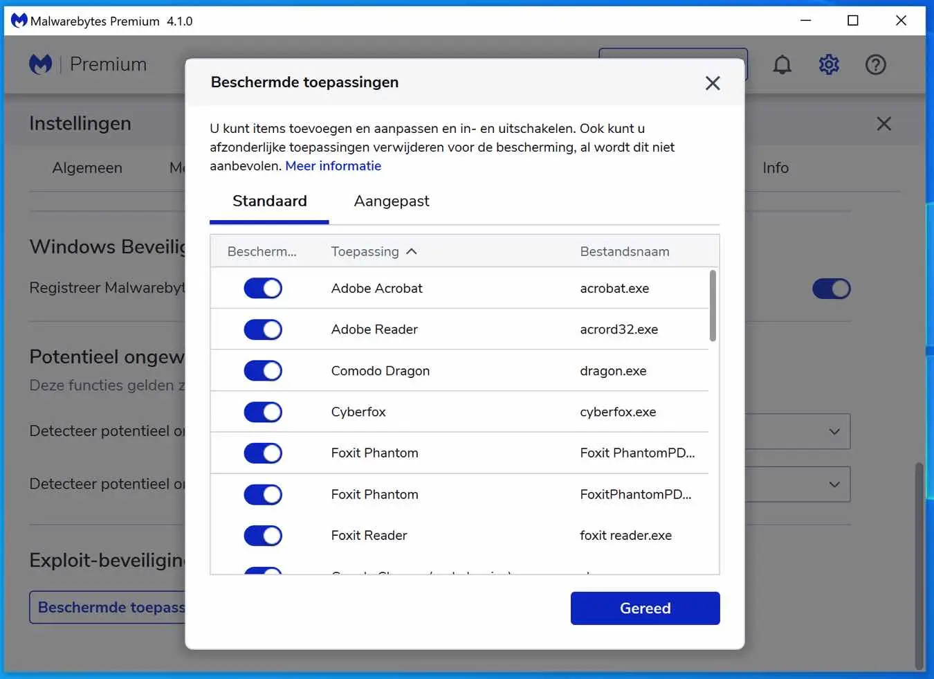The height and width of the screenshot is (679, 934).
Task: Click the acrord32.exe file name
Action: [x=619, y=329]
